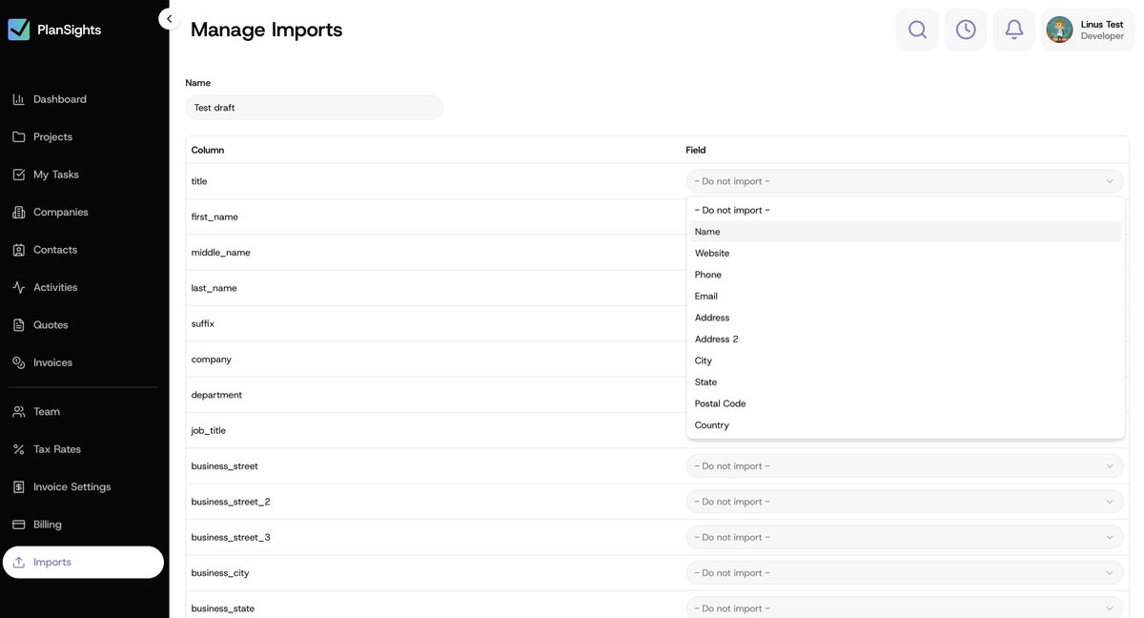Click the Projects folder icon
Viewport: 1144px width, 618px height.
[18, 136]
